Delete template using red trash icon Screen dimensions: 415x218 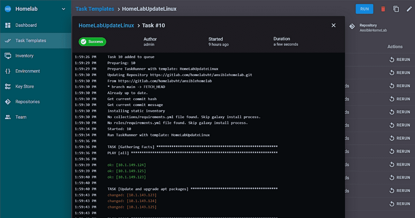[x=383, y=9]
